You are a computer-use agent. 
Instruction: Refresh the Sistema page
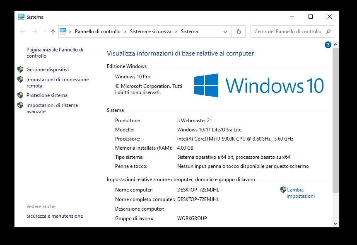click(x=239, y=32)
